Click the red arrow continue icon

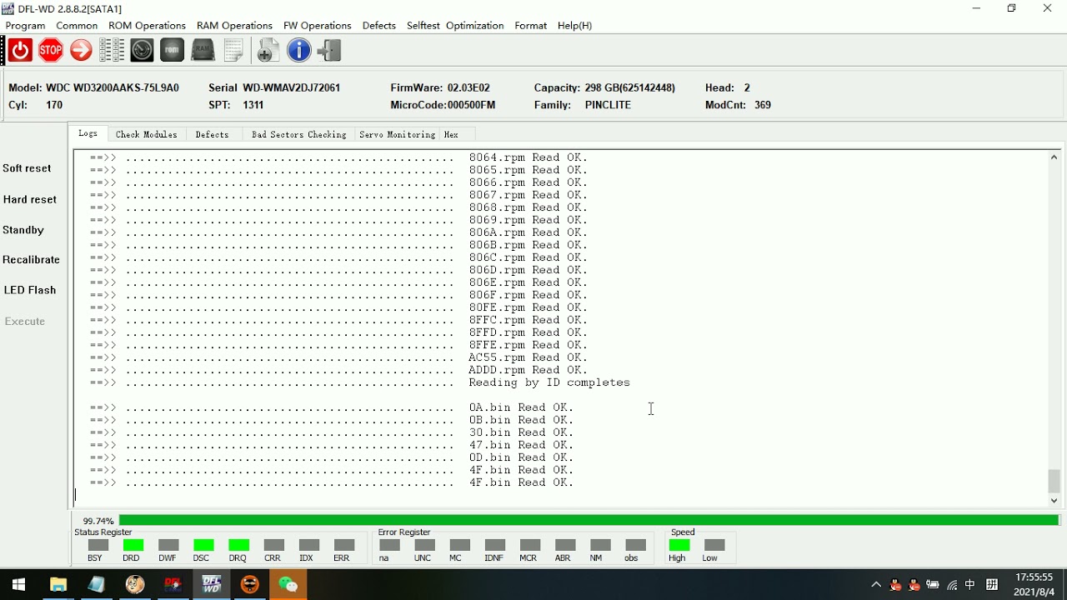pyautogui.click(x=81, y=51)
